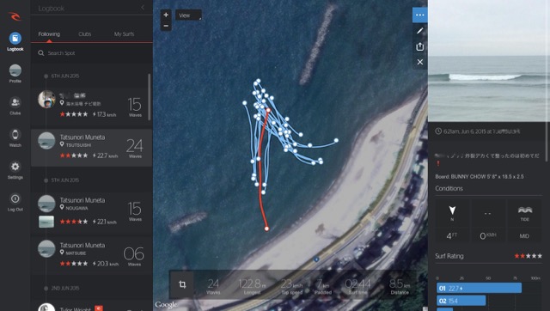550x311 pixels.
Task: Open the map View dropdown
Action: [188, 15]
